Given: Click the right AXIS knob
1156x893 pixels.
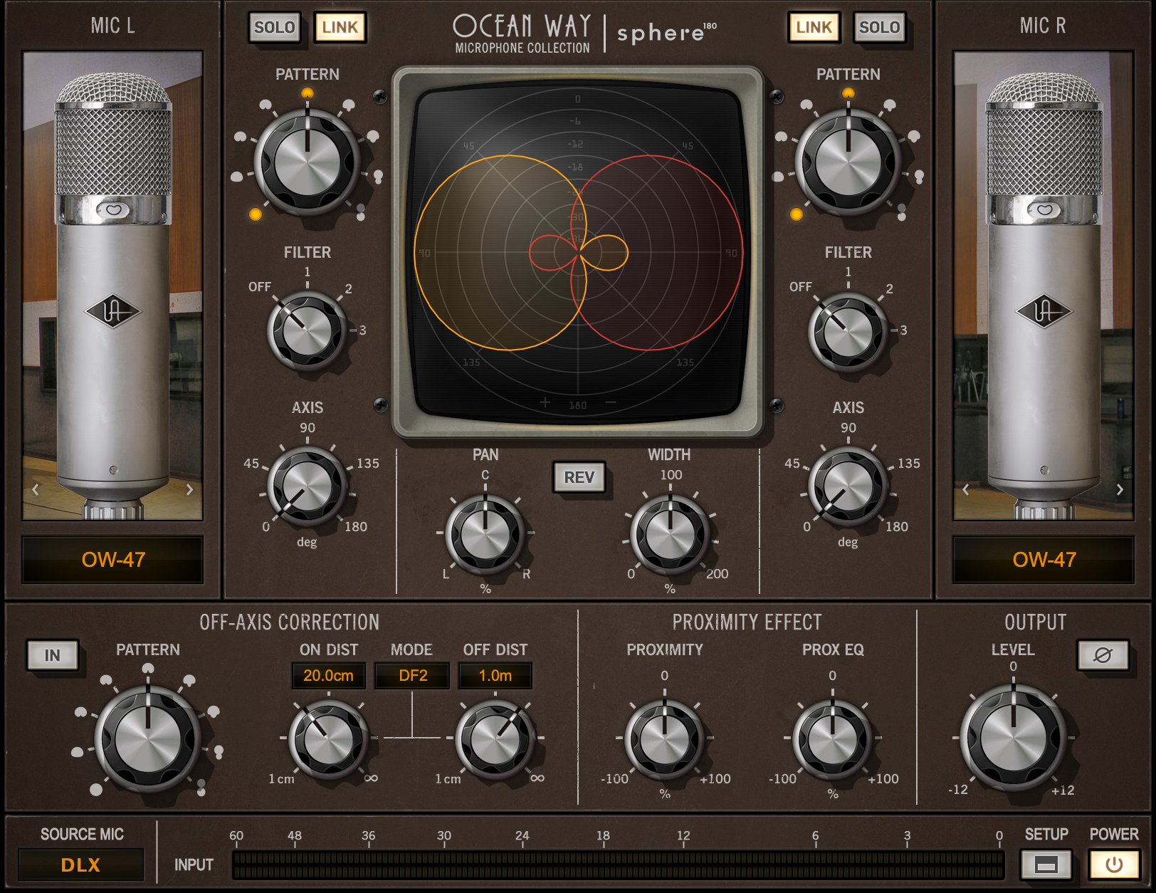Looking at the screenshot, I should (848, 487).
